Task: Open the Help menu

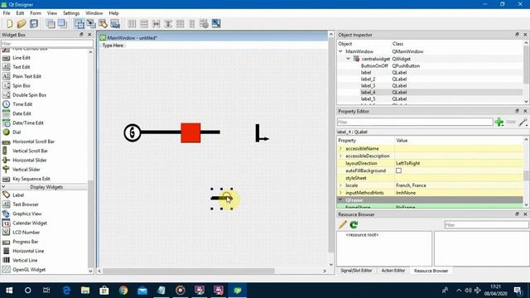Action: [x=113, y=13]
